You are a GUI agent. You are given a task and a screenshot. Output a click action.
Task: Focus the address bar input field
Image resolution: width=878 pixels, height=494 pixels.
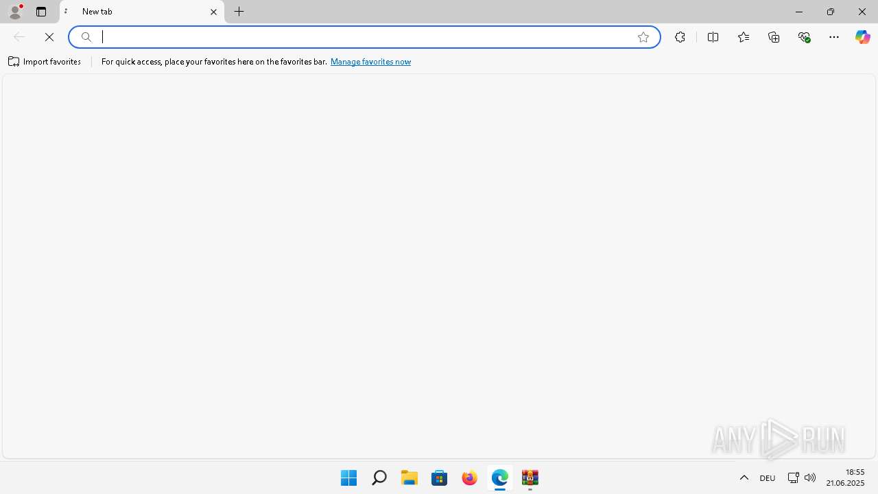point(365,37)
